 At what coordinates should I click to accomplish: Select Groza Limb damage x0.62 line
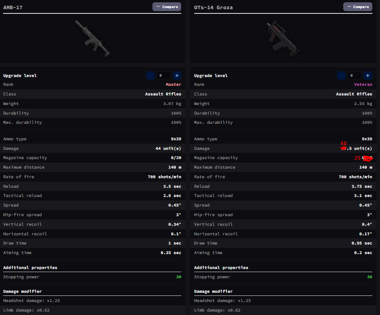tap(217, 310)
